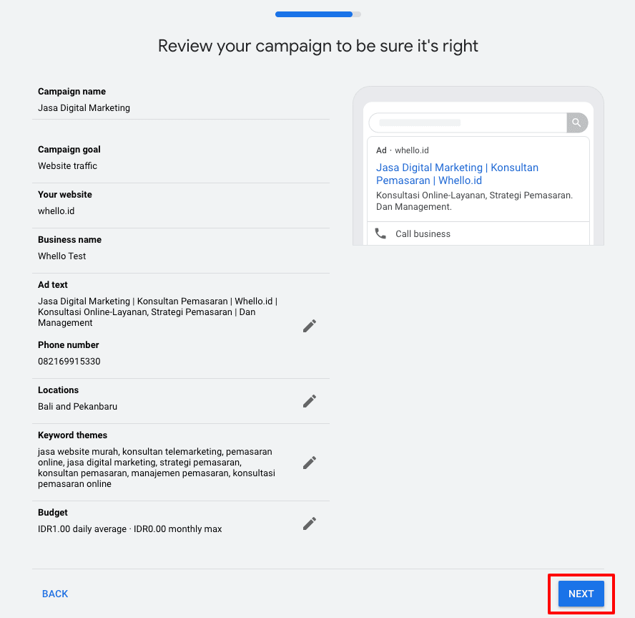Go back using the BACK button
The height and width of the screenshot is (618, 635).
coord(55,594)
